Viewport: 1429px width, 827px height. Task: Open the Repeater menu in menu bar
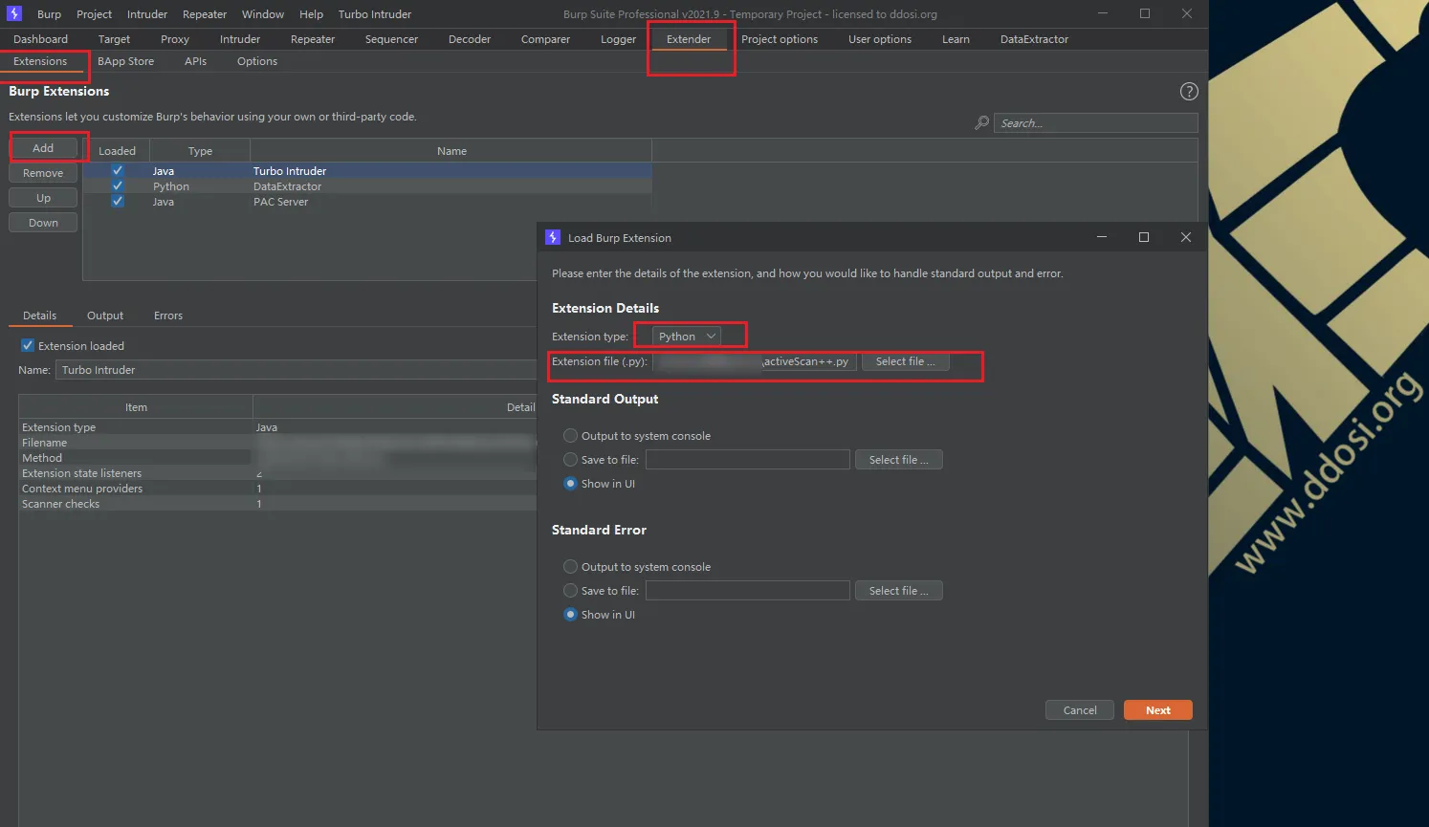click(x=205, y=14)
